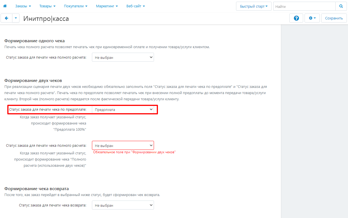Open the Веб-сайт menu

coord(136,6)
